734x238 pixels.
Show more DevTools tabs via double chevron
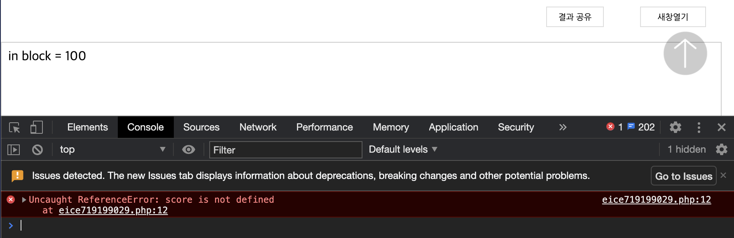563,127
